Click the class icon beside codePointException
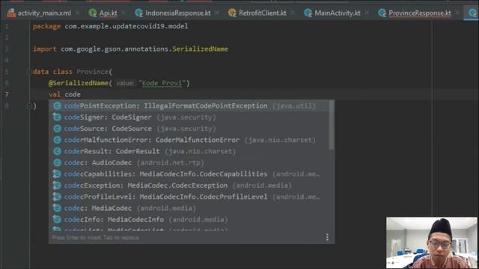The width and height of the screenshot is (479, 269). click(x=57, y=106)
